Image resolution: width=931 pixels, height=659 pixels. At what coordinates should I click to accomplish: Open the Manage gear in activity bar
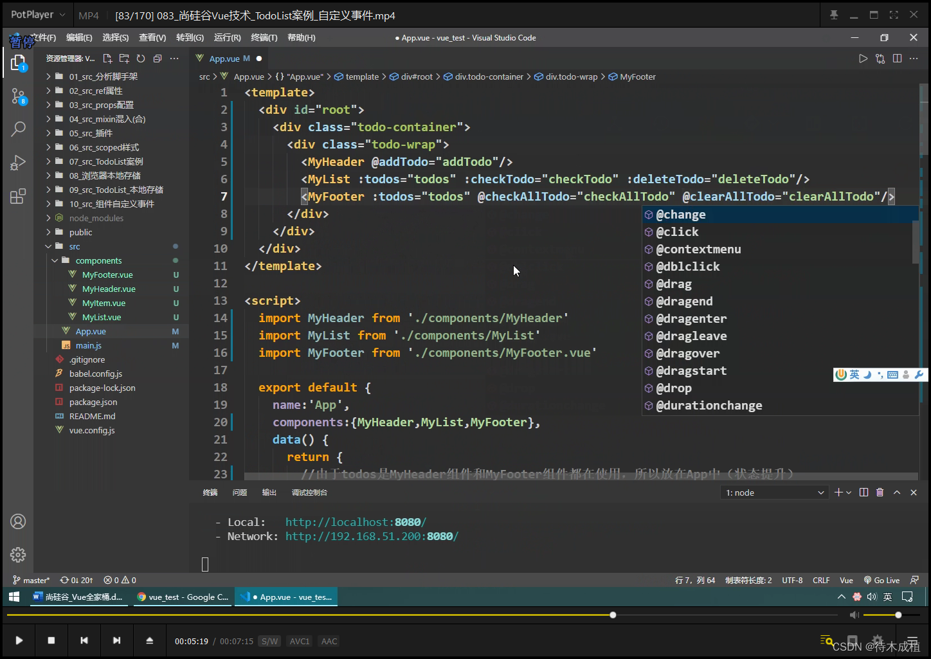[x=18, y=554]
